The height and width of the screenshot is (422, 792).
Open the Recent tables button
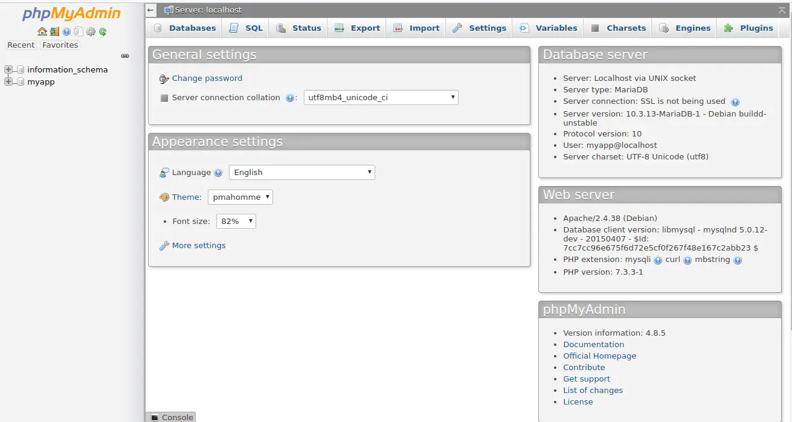(21, 45)
